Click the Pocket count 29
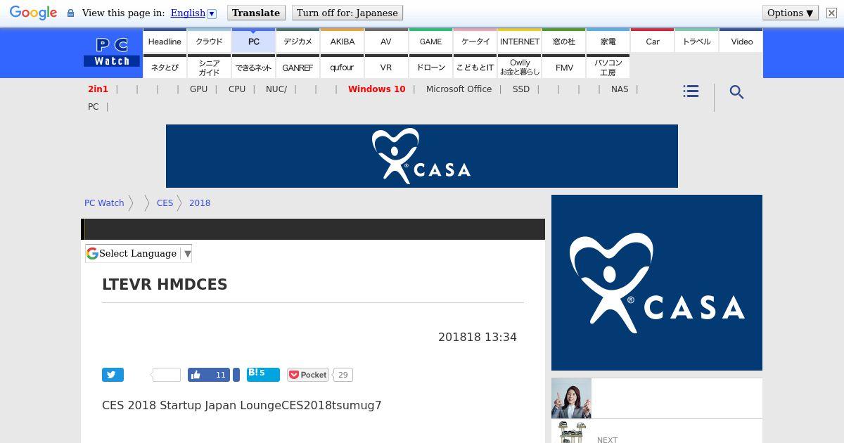This screenshot has height=443, width=844. (x=343, y=375)
